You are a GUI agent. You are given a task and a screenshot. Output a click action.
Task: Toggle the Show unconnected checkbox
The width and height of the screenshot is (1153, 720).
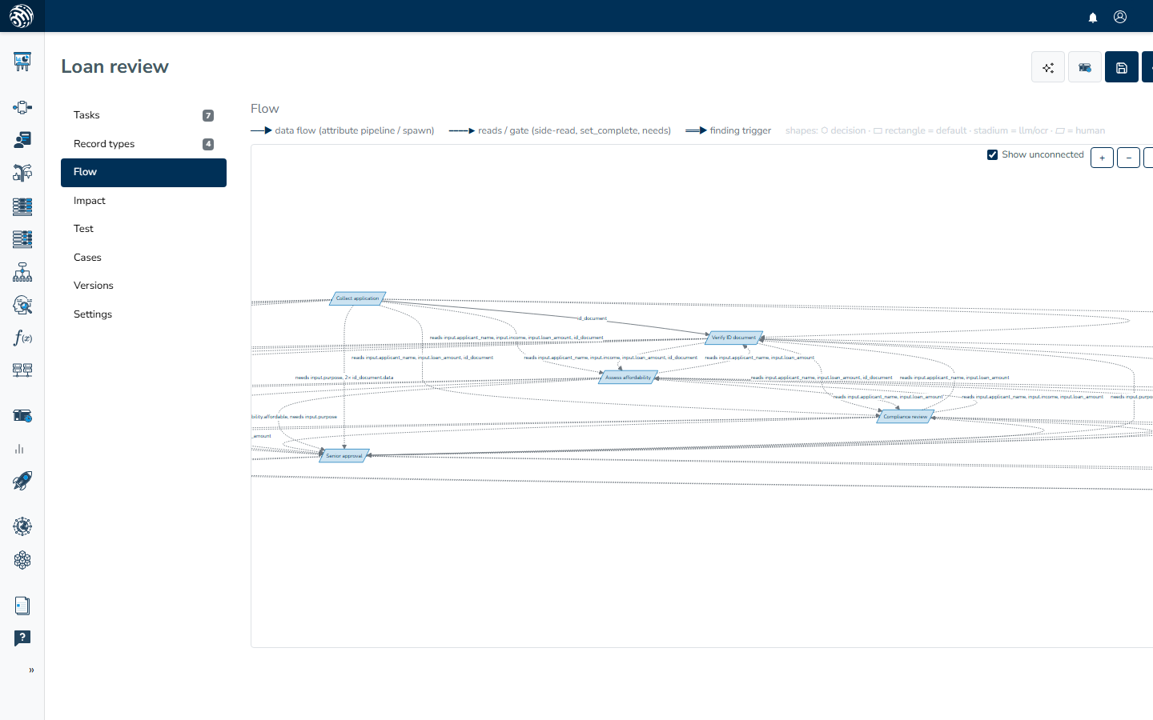click(993, 155)
